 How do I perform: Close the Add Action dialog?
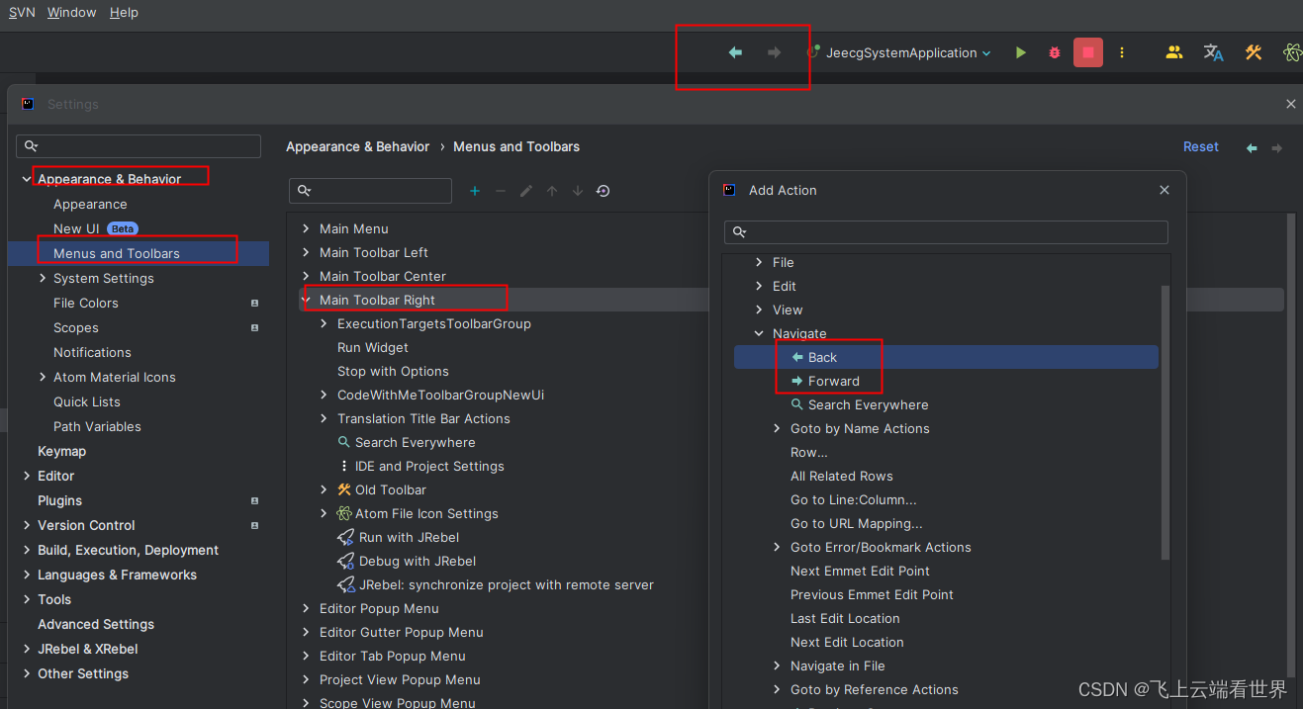tap(1164, 190)
